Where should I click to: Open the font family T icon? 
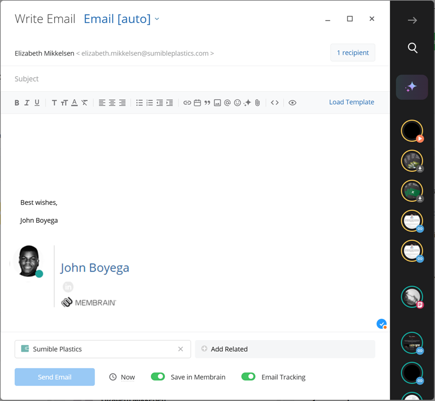[x=54, y=103]
